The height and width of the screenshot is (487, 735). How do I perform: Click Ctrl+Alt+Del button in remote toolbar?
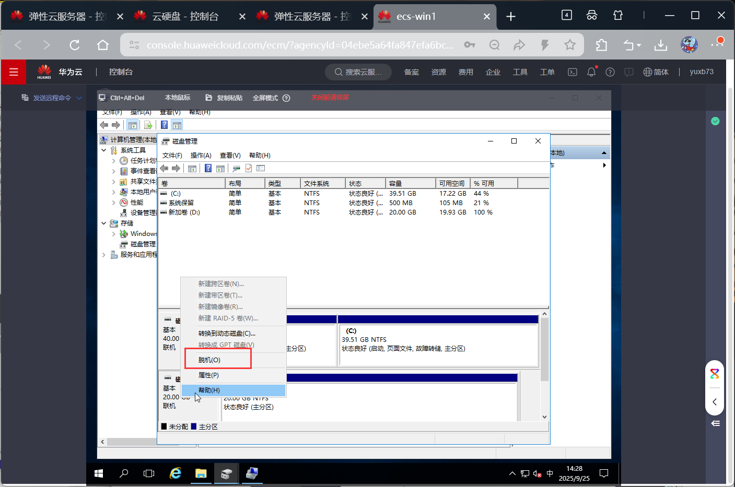(x=122, y=98)
